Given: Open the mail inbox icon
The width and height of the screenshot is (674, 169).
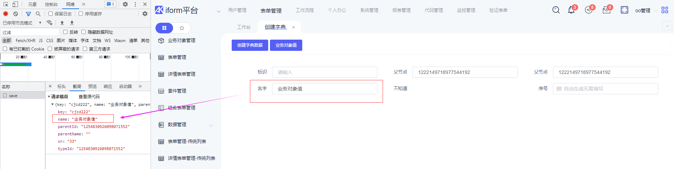Looking at the screenshot, I should point(606,10).
